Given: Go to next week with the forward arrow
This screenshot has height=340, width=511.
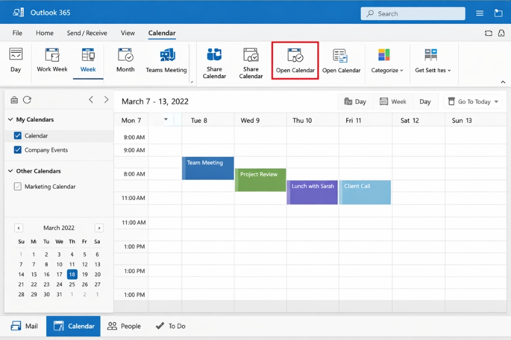Looking at the screenshot, I should click(106, 100).
